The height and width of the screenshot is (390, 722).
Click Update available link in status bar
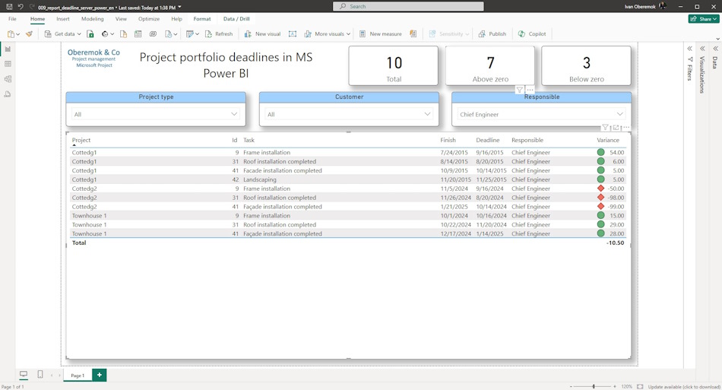(x=684, y=387)
